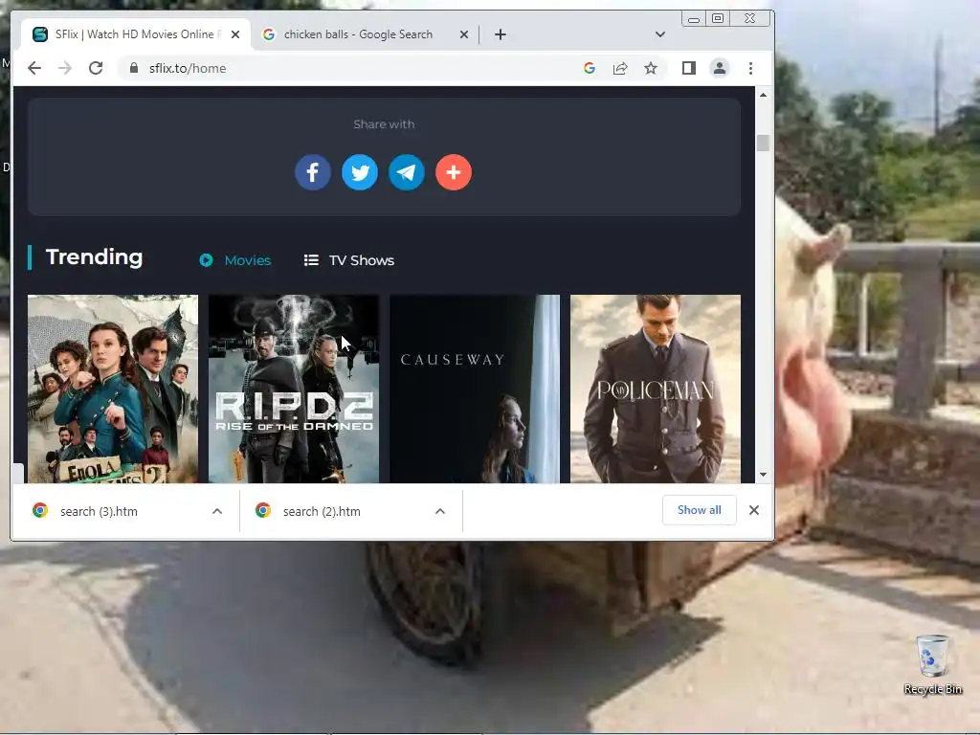Open Recycle Bin on desktop
The width and height of the screenshot is (980, 735).
coord(932,664)
